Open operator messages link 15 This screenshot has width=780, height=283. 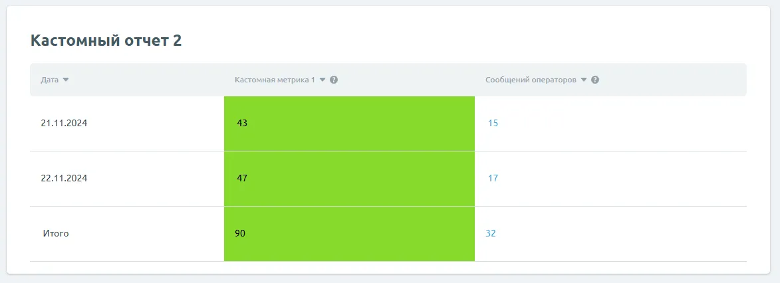click(493, 123)
